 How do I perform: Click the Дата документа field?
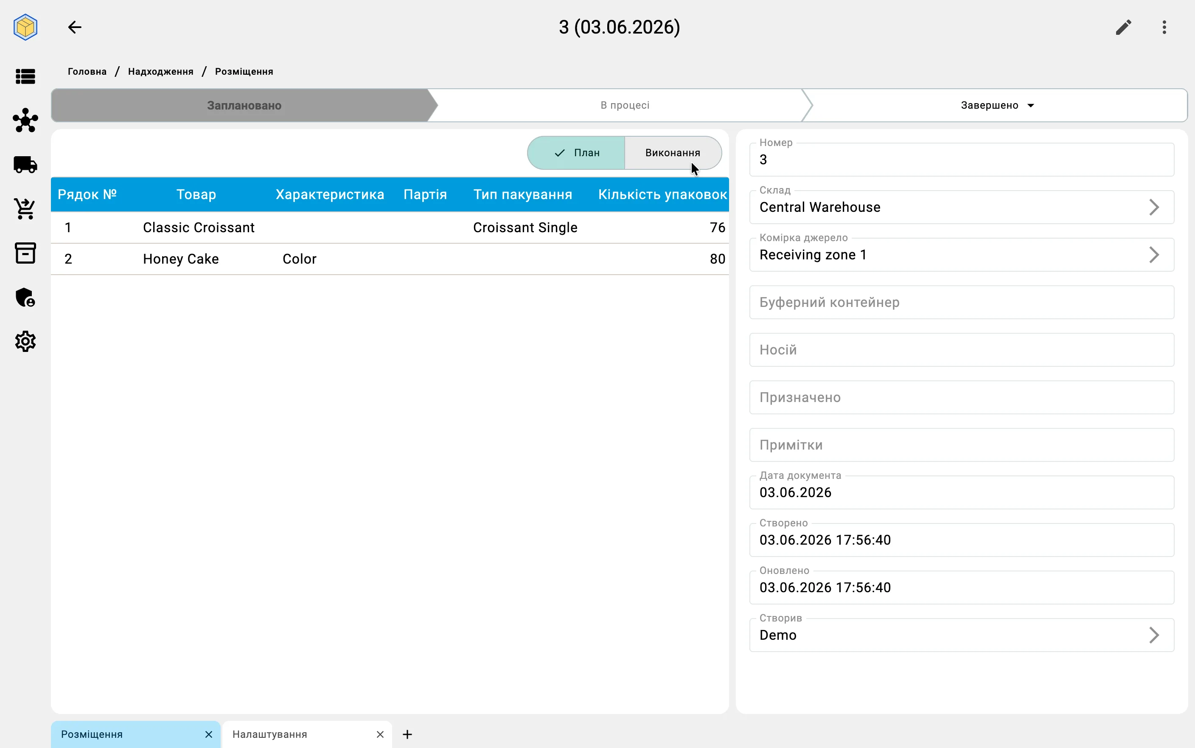coord(961,492)
